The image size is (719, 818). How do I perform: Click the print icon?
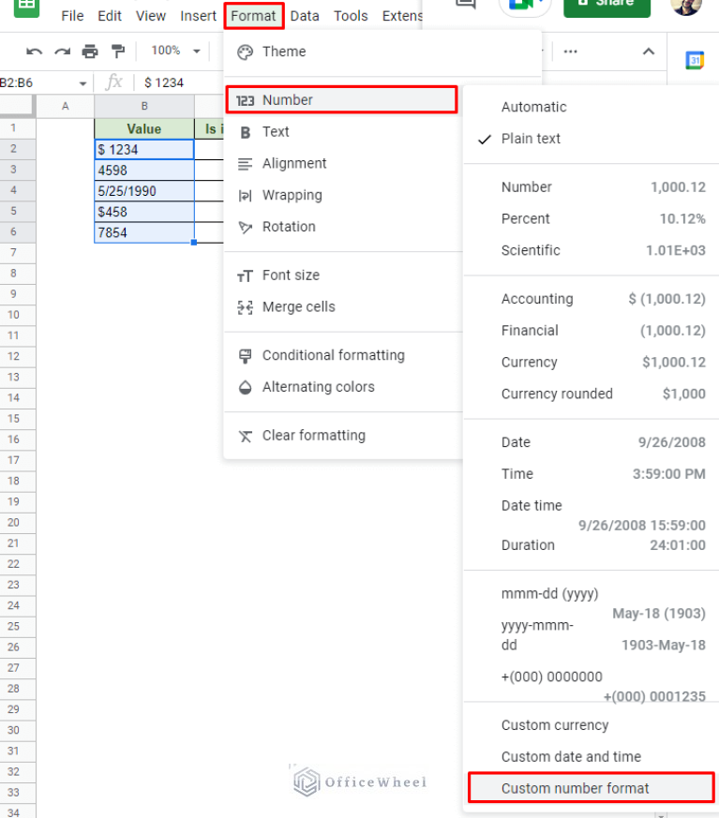click(x=90, y=51)
